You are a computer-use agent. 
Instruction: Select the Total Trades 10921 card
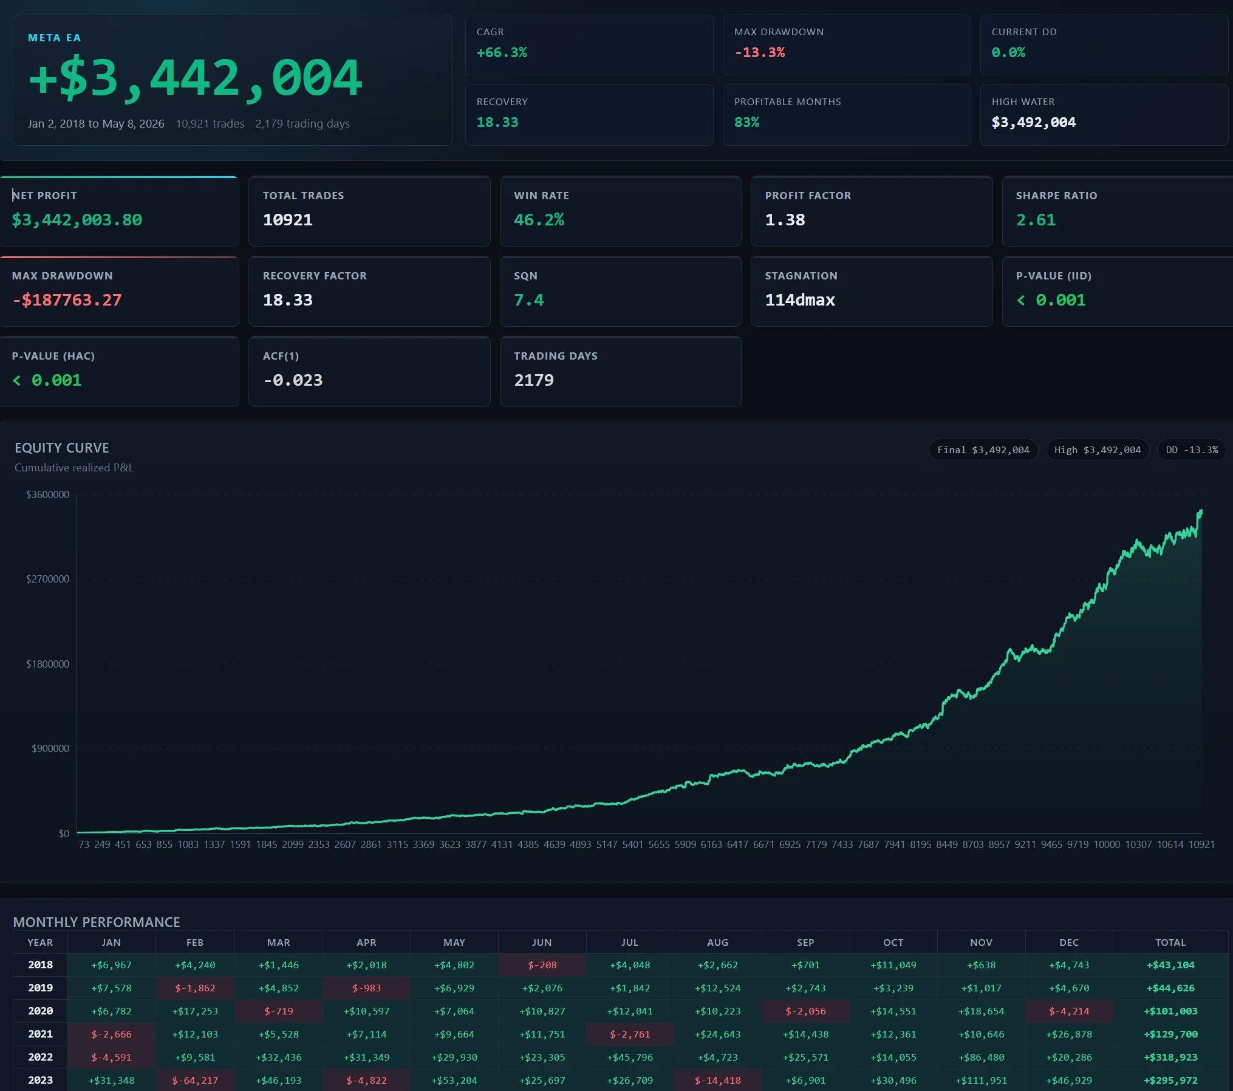pyautogui.click(x=369, y=211)
